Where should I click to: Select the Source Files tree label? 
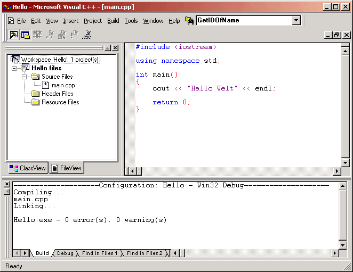tap(57, 77)
